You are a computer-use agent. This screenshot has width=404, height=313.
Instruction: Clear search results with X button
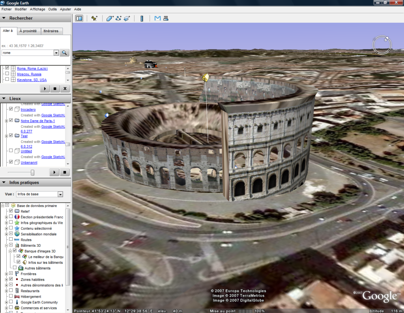[65, 89]
